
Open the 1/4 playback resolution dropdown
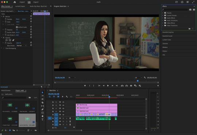point(138,78)
